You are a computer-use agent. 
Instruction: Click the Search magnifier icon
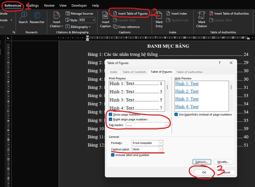(23, 15)
